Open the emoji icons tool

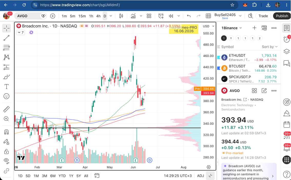pos(6,96)
